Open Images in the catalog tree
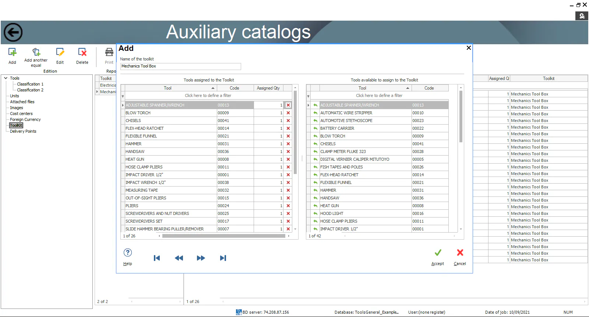The image size is (589, 317). coord(17,108)
